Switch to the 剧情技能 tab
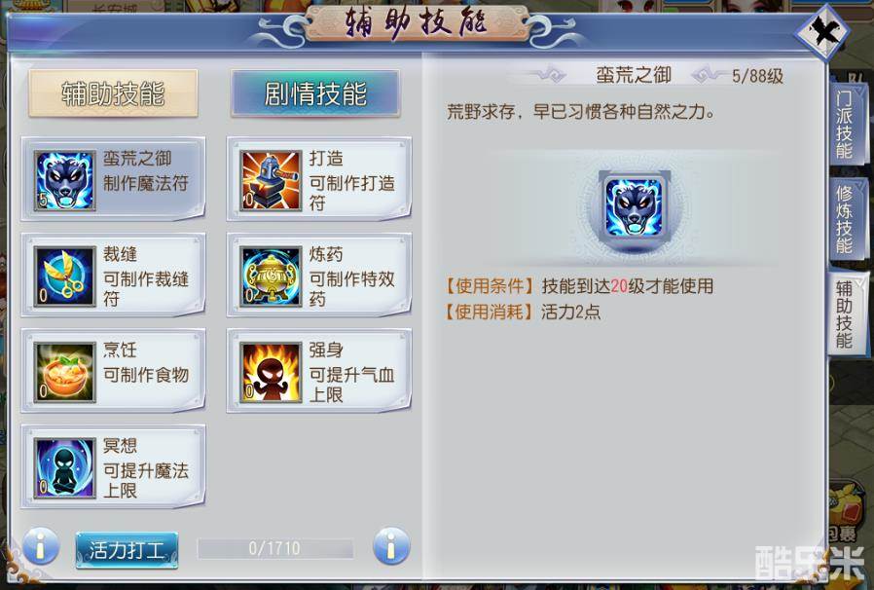This screenshot has width=874, height=590. click(x=315, y=93)
